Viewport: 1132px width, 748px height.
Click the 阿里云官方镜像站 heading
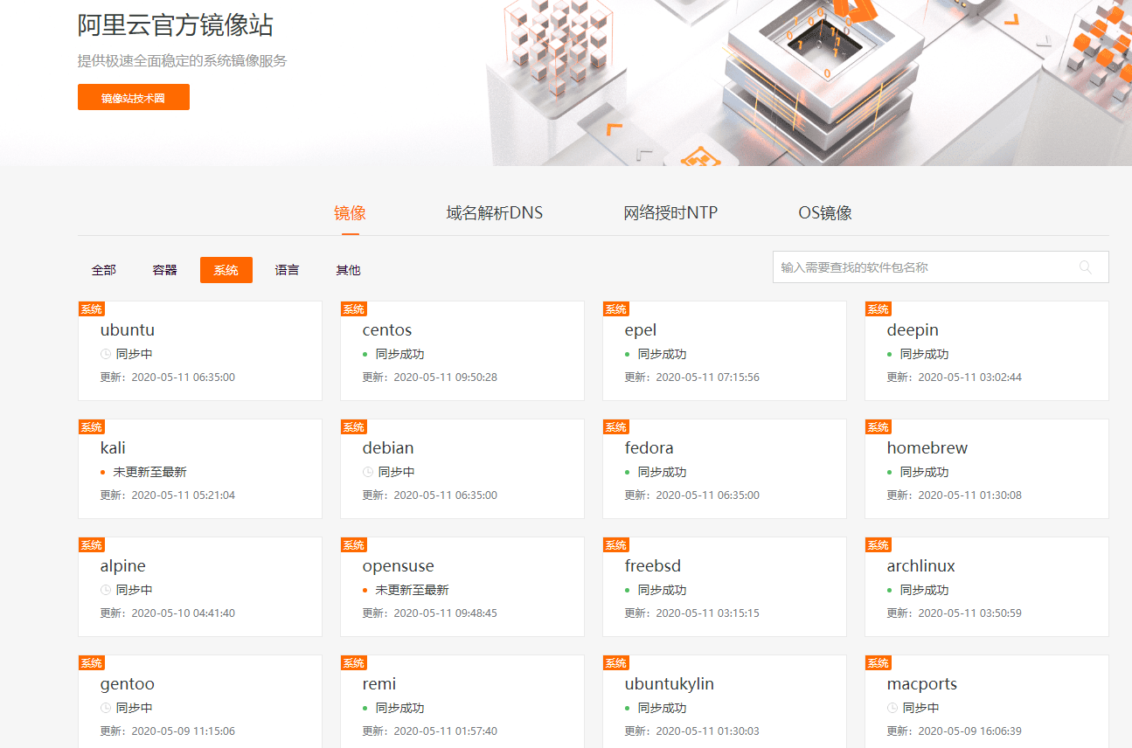pyautogui.click(x=176, y=25)
